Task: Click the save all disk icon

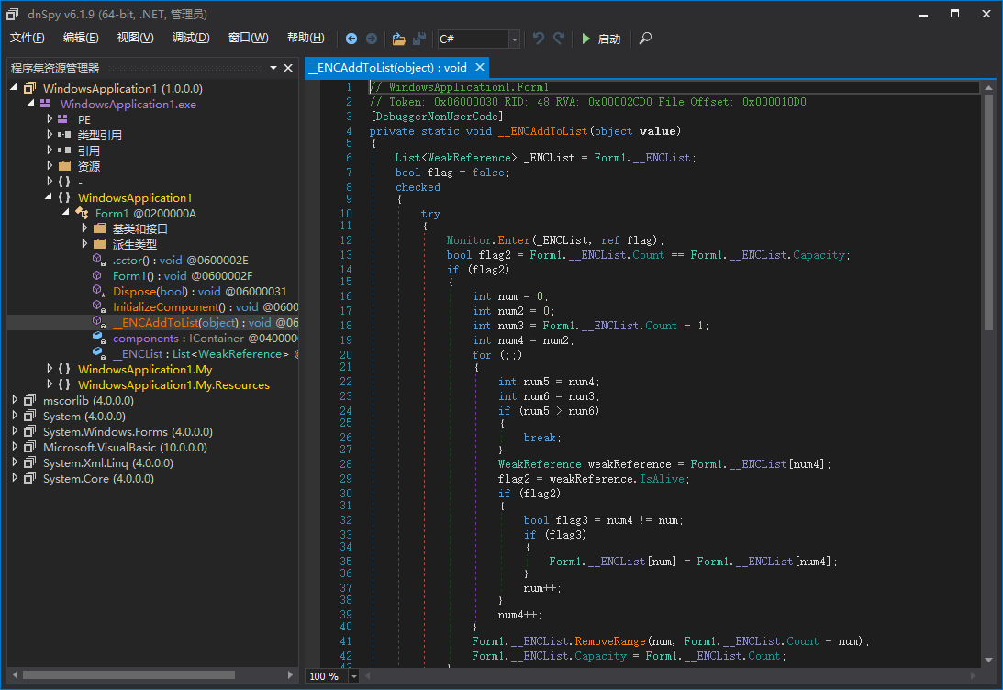Action: click(419, 39)
